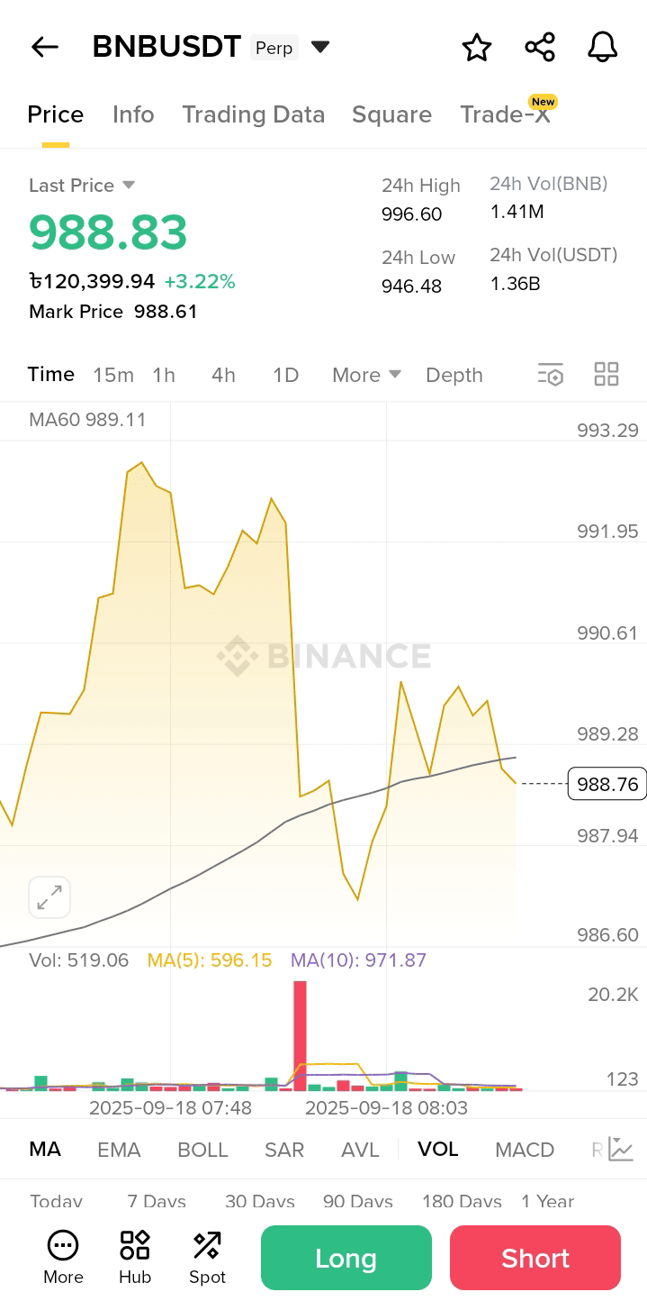
Task: Open price alert bell icon
Action: [x=602, y=47]
